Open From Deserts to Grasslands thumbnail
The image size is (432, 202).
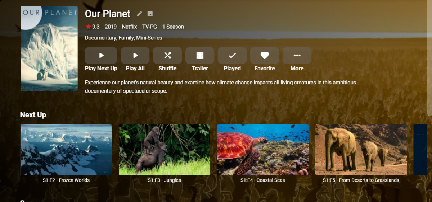[x=361, y=150]
